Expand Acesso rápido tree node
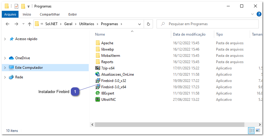The width and height of the screenshot is (265, 137). click(x=5, y=39)
